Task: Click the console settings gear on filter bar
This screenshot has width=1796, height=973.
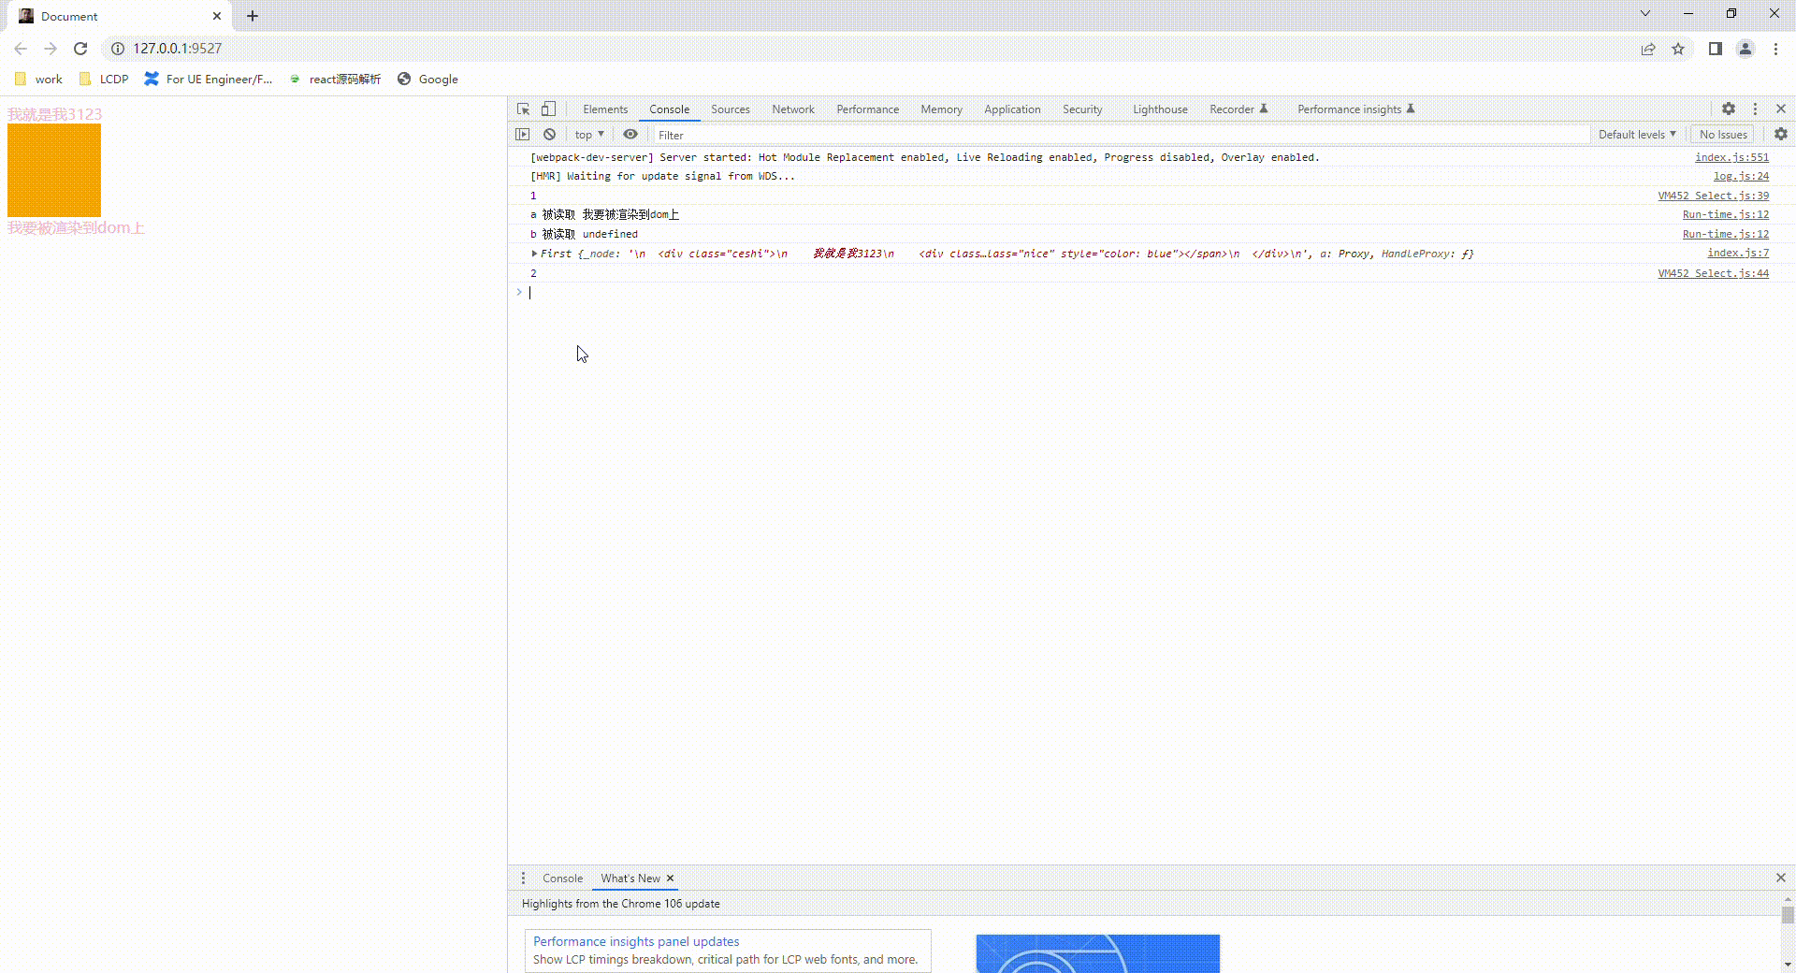Action: point(1781,134)
